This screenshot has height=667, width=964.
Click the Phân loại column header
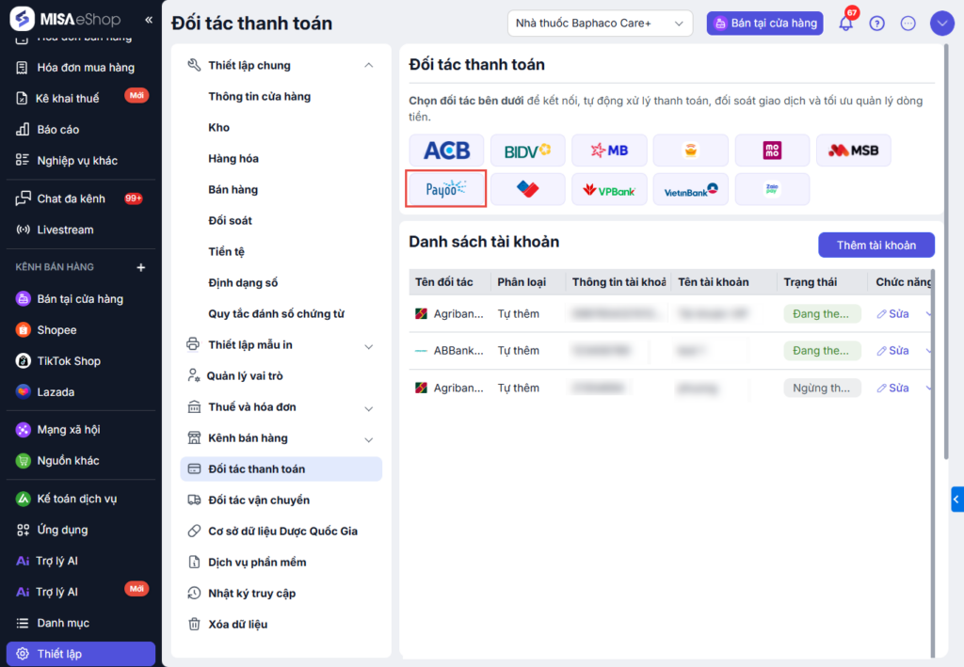[527, 282]
